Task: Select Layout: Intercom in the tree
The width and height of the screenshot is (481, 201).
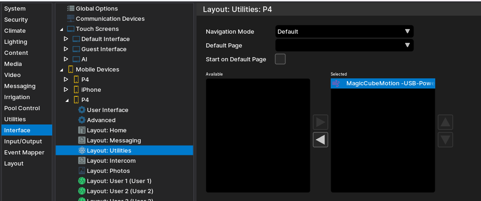Action: [x=111, y=161]
